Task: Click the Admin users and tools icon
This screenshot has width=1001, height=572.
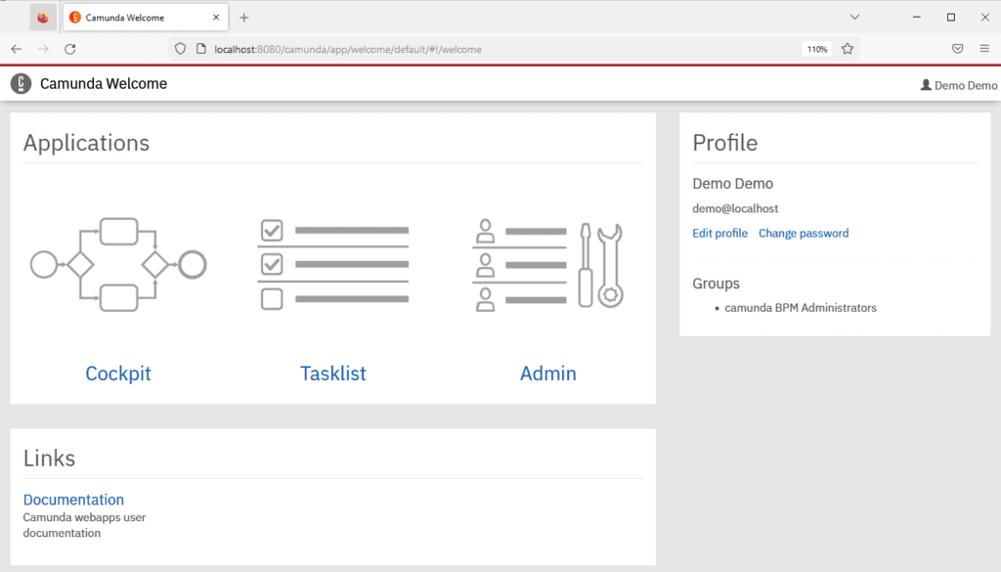Action: pyautogui.click(x=547, y=265)
